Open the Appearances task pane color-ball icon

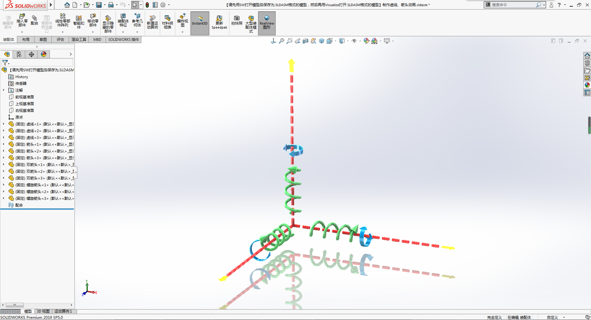tap(587, 85)
